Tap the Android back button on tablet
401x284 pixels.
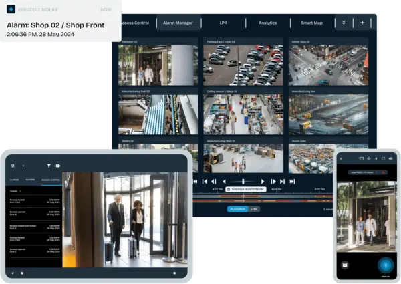click(12, 273)
